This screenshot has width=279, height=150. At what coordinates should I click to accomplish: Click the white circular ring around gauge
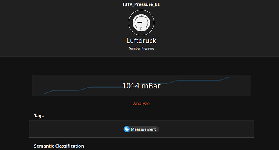click(x=141, y=23)
